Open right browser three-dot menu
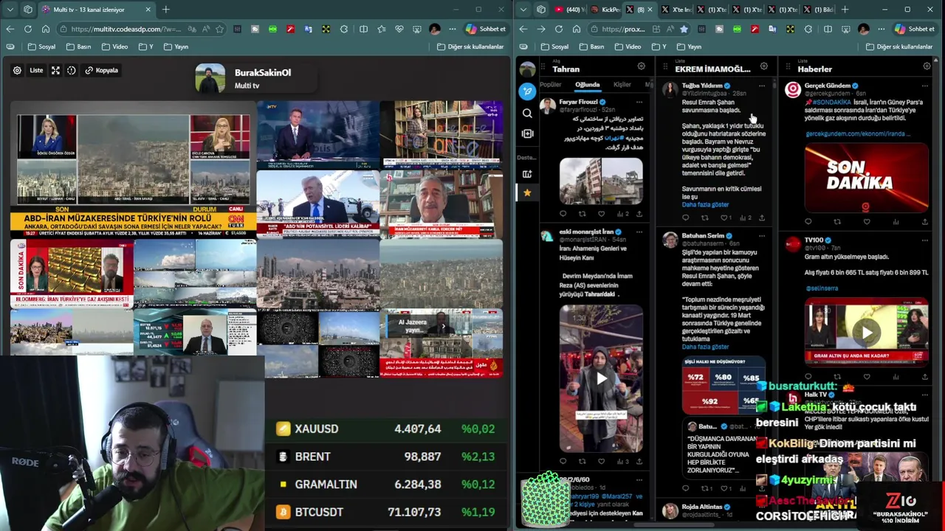Viewport: 945px width, 531px height. (x=881, y=29)
